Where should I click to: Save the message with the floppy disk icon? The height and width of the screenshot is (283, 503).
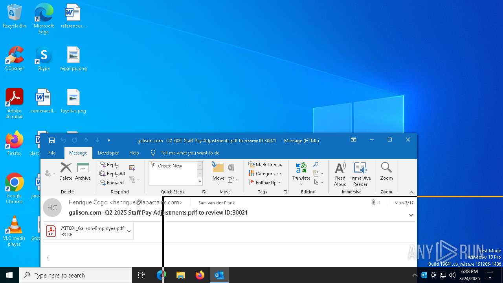[51, 140]
